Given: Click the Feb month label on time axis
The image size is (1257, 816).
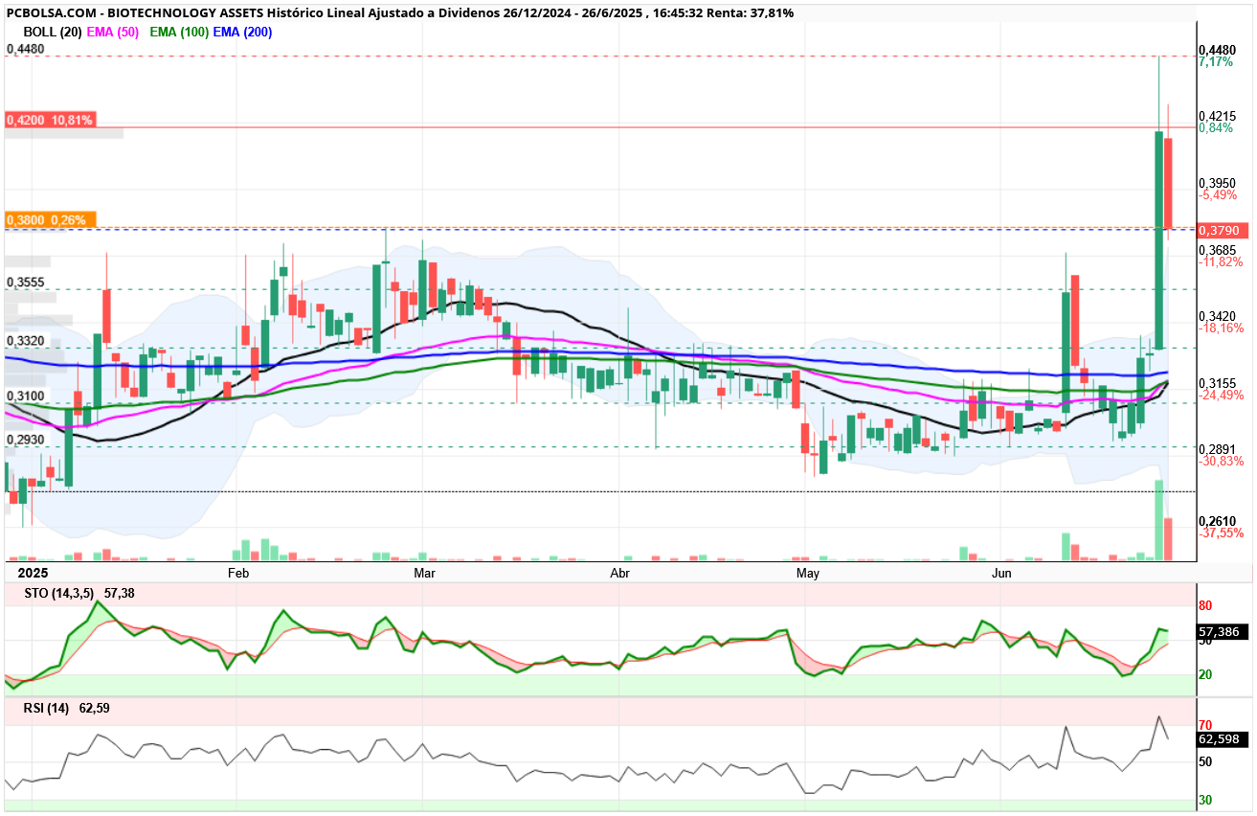Looking at the screenshot, I should pyautogui.click(x=238, y=574).
